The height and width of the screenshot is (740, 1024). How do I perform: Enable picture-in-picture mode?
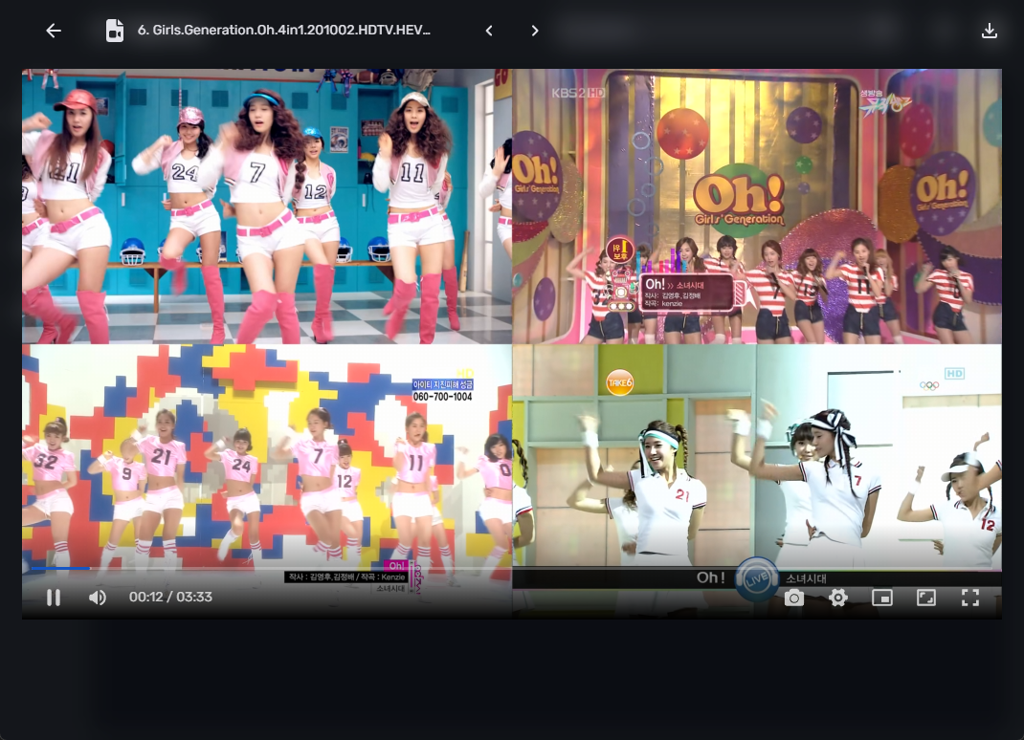882,598
